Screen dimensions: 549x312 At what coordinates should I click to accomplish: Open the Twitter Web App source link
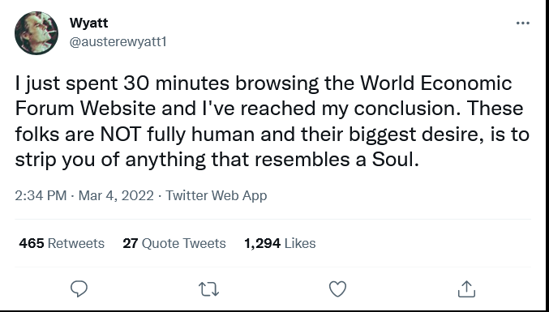click(x=216, y=195)
